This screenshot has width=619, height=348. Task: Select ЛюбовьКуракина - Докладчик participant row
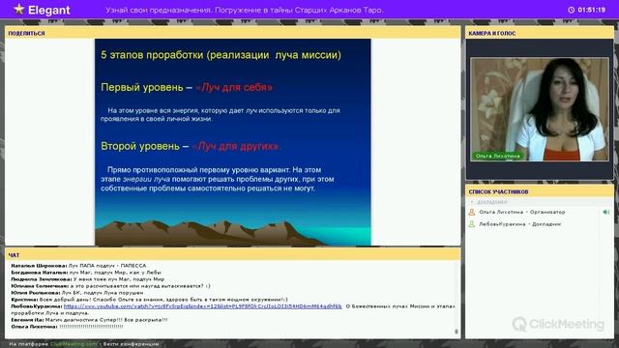[540, 224]
